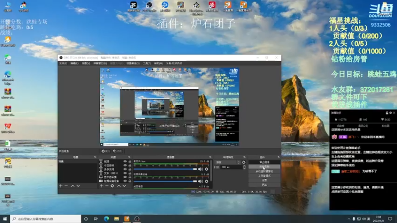The image size is (397, 223).
Task: Add a new source with the plus icon
Action: tap(101, 186)
